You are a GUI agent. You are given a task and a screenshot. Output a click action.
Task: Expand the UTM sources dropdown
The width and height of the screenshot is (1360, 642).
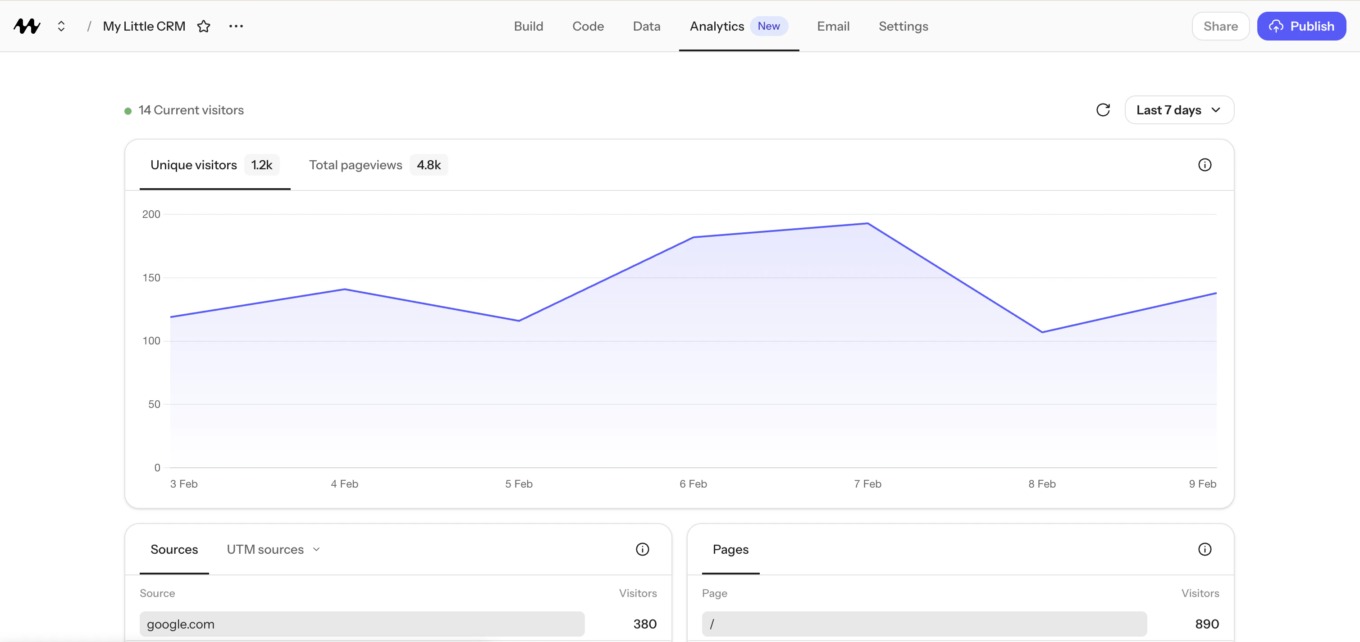point(274,549)
